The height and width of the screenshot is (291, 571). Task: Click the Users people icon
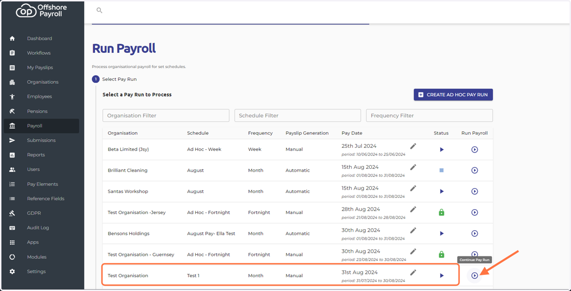tap(12, 169)
